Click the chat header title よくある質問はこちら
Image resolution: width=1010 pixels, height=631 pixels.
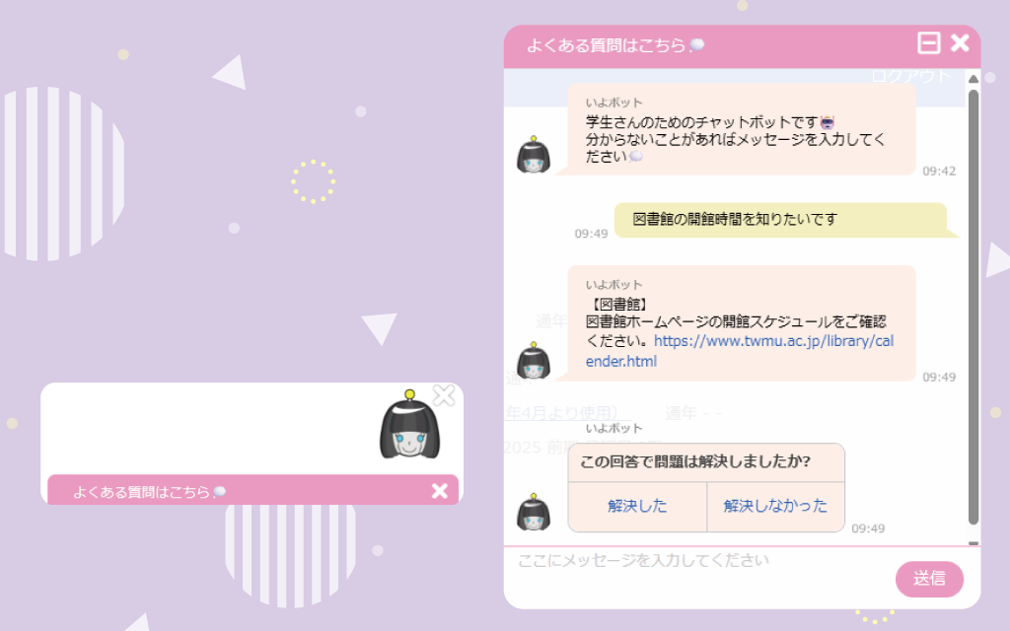(x=606, y=45)
